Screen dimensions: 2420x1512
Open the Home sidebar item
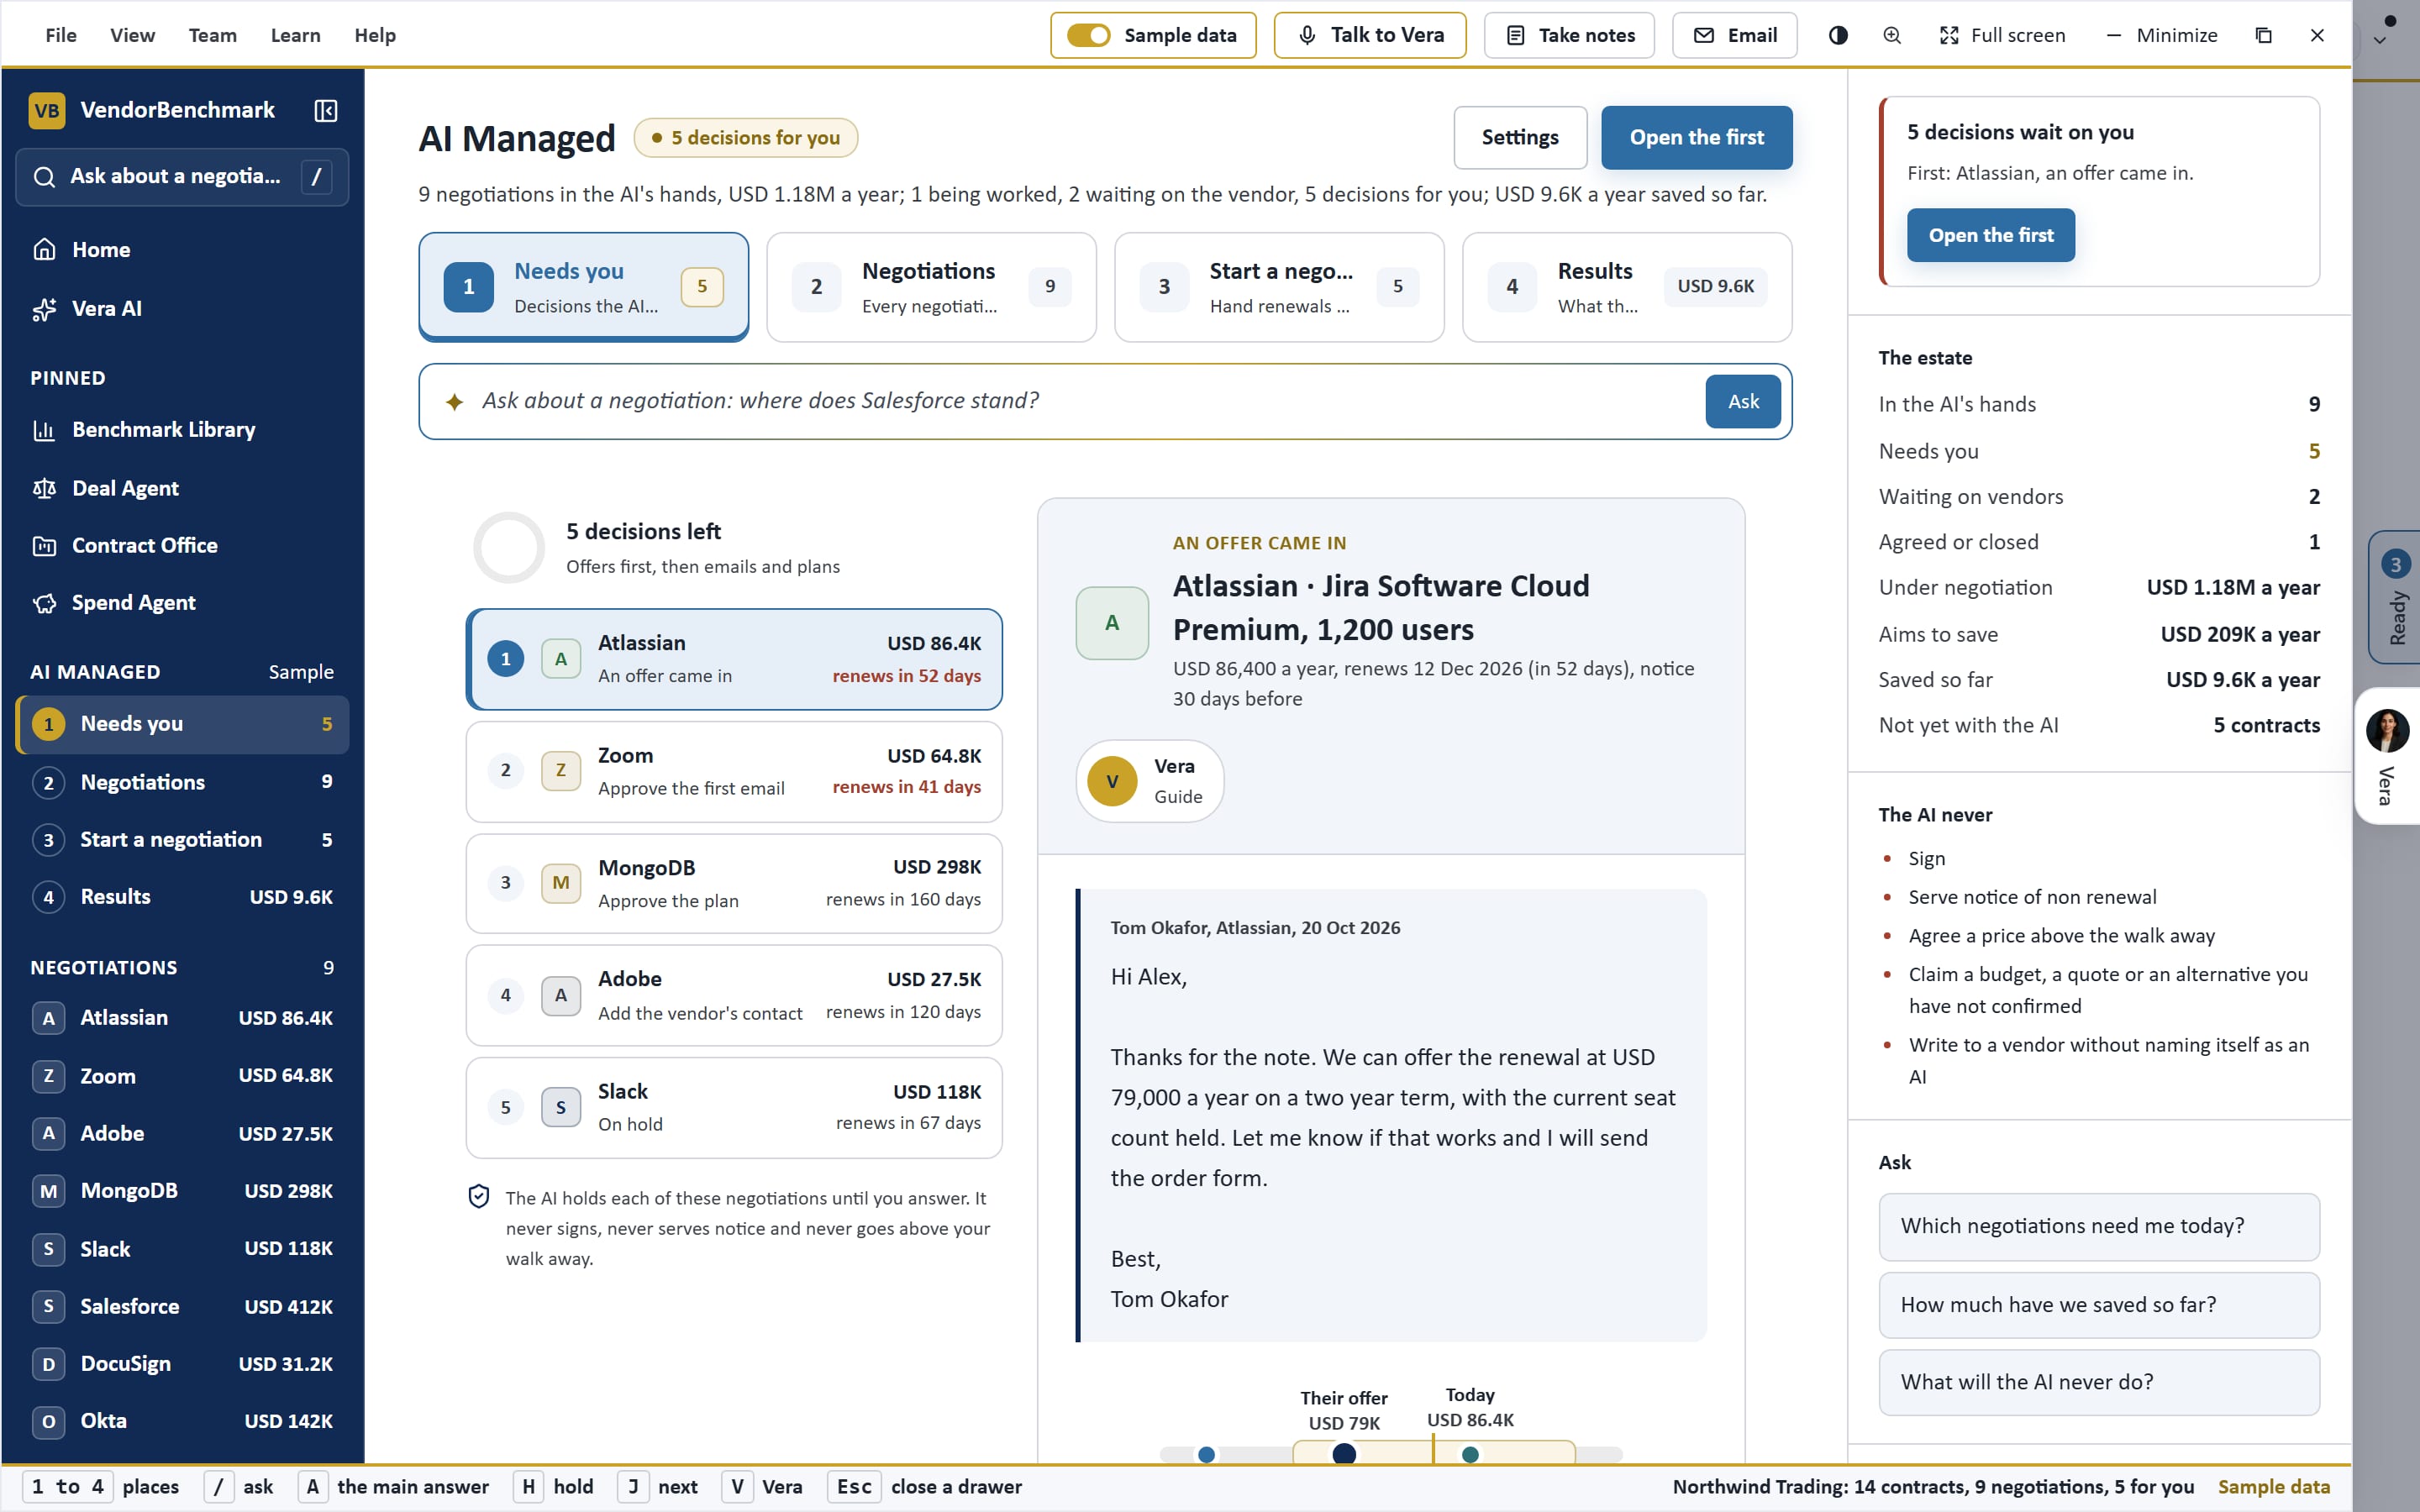pyautogui.click(x=182, y=249)
